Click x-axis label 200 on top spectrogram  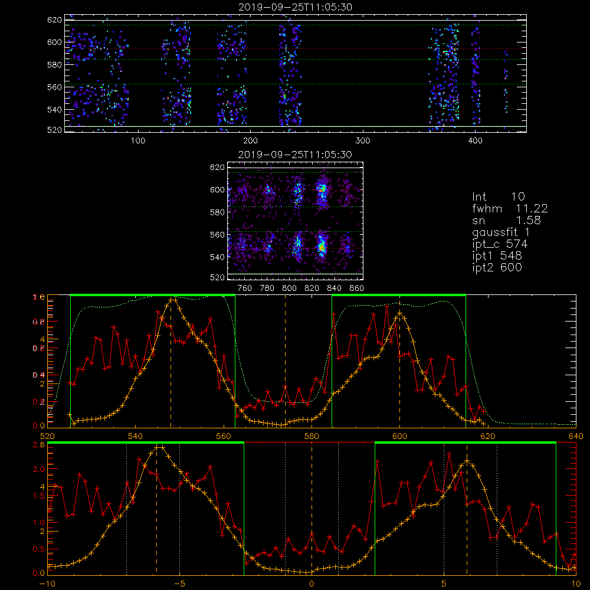tap(250, 141)
